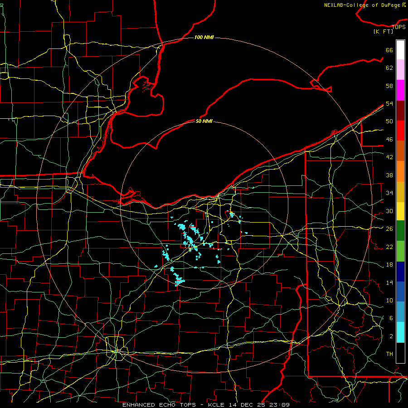Click the "ENHANCED ECHO TOPS" caption text
Viewport: 408px width, 408px height.
pos(159,405)
